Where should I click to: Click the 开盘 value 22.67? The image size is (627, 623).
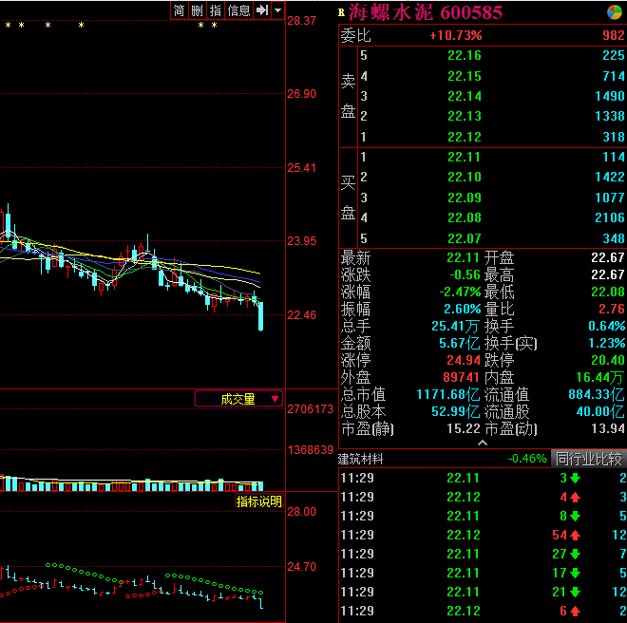tap(608, 257)
